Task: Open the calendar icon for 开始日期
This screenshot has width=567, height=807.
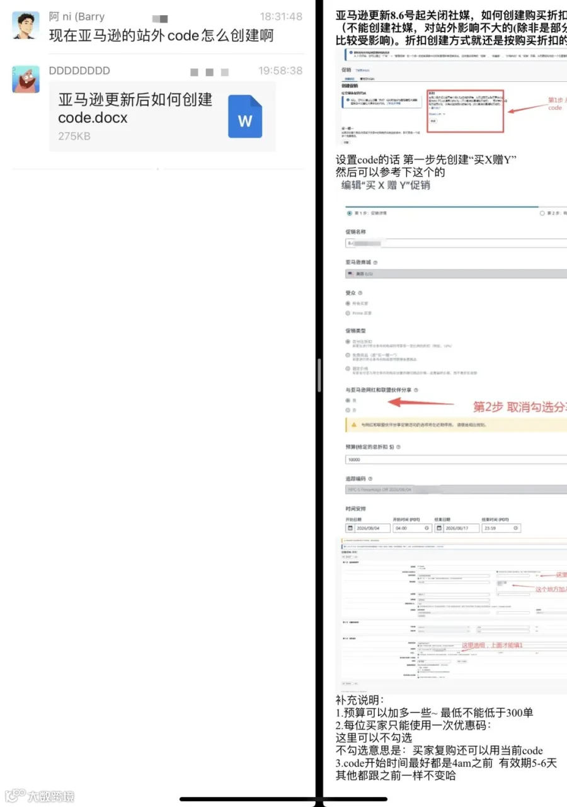Action: (x=350, y=528)
